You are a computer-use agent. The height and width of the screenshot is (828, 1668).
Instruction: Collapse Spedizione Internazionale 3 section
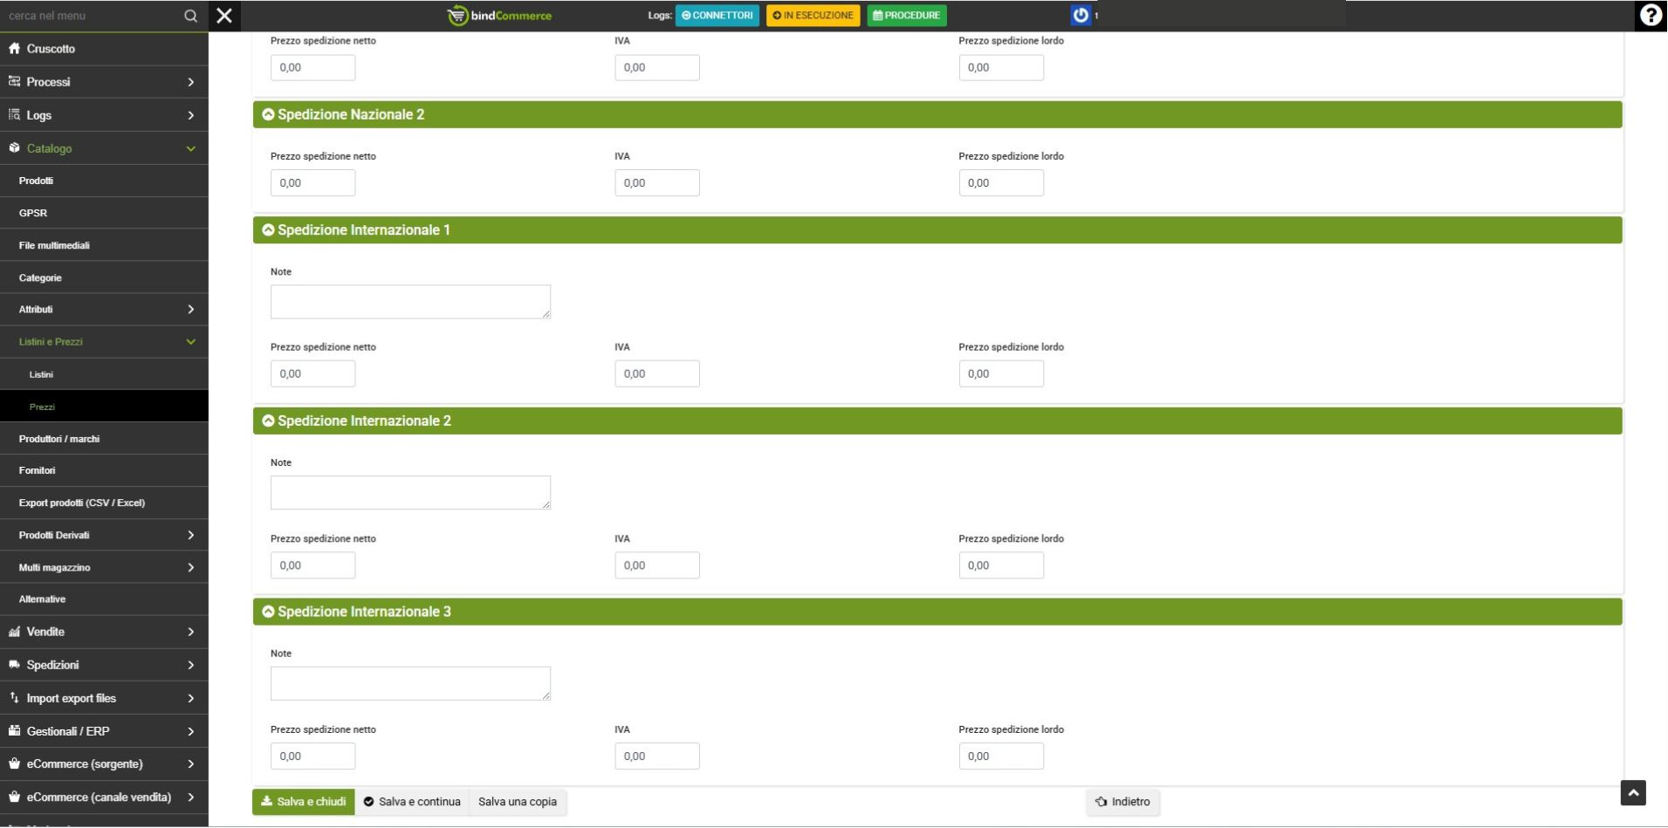point(269,612)
